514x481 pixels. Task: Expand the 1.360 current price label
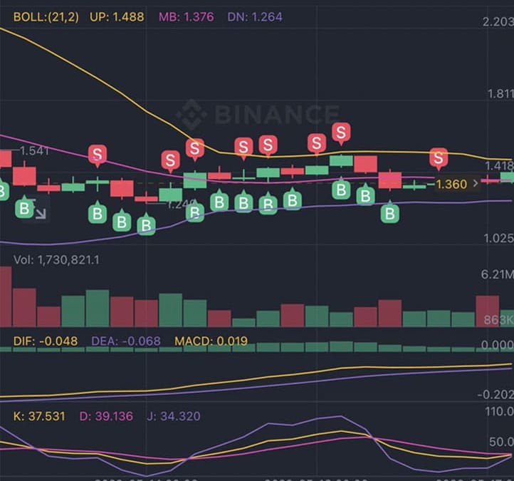(456, 184)
